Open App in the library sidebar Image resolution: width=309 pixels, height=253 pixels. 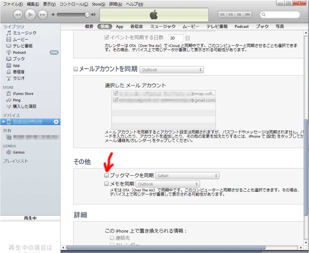tap(16, 65)
